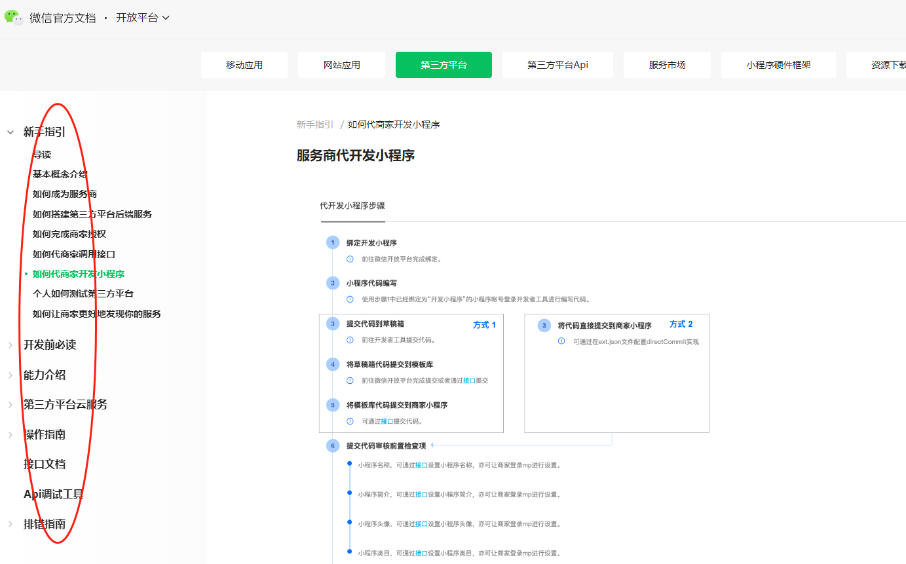Click step 3 circle 提交代码到草稿箱
Screen dimensions: 906x564
(x=333, y=324)
